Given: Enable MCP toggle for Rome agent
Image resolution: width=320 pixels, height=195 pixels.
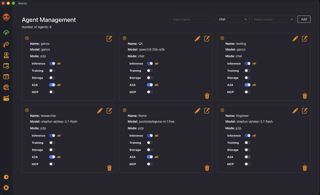Looking at the screenshot, I should (150, 164).
